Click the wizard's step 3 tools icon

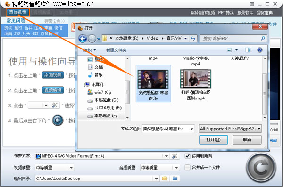pos(55,105)
